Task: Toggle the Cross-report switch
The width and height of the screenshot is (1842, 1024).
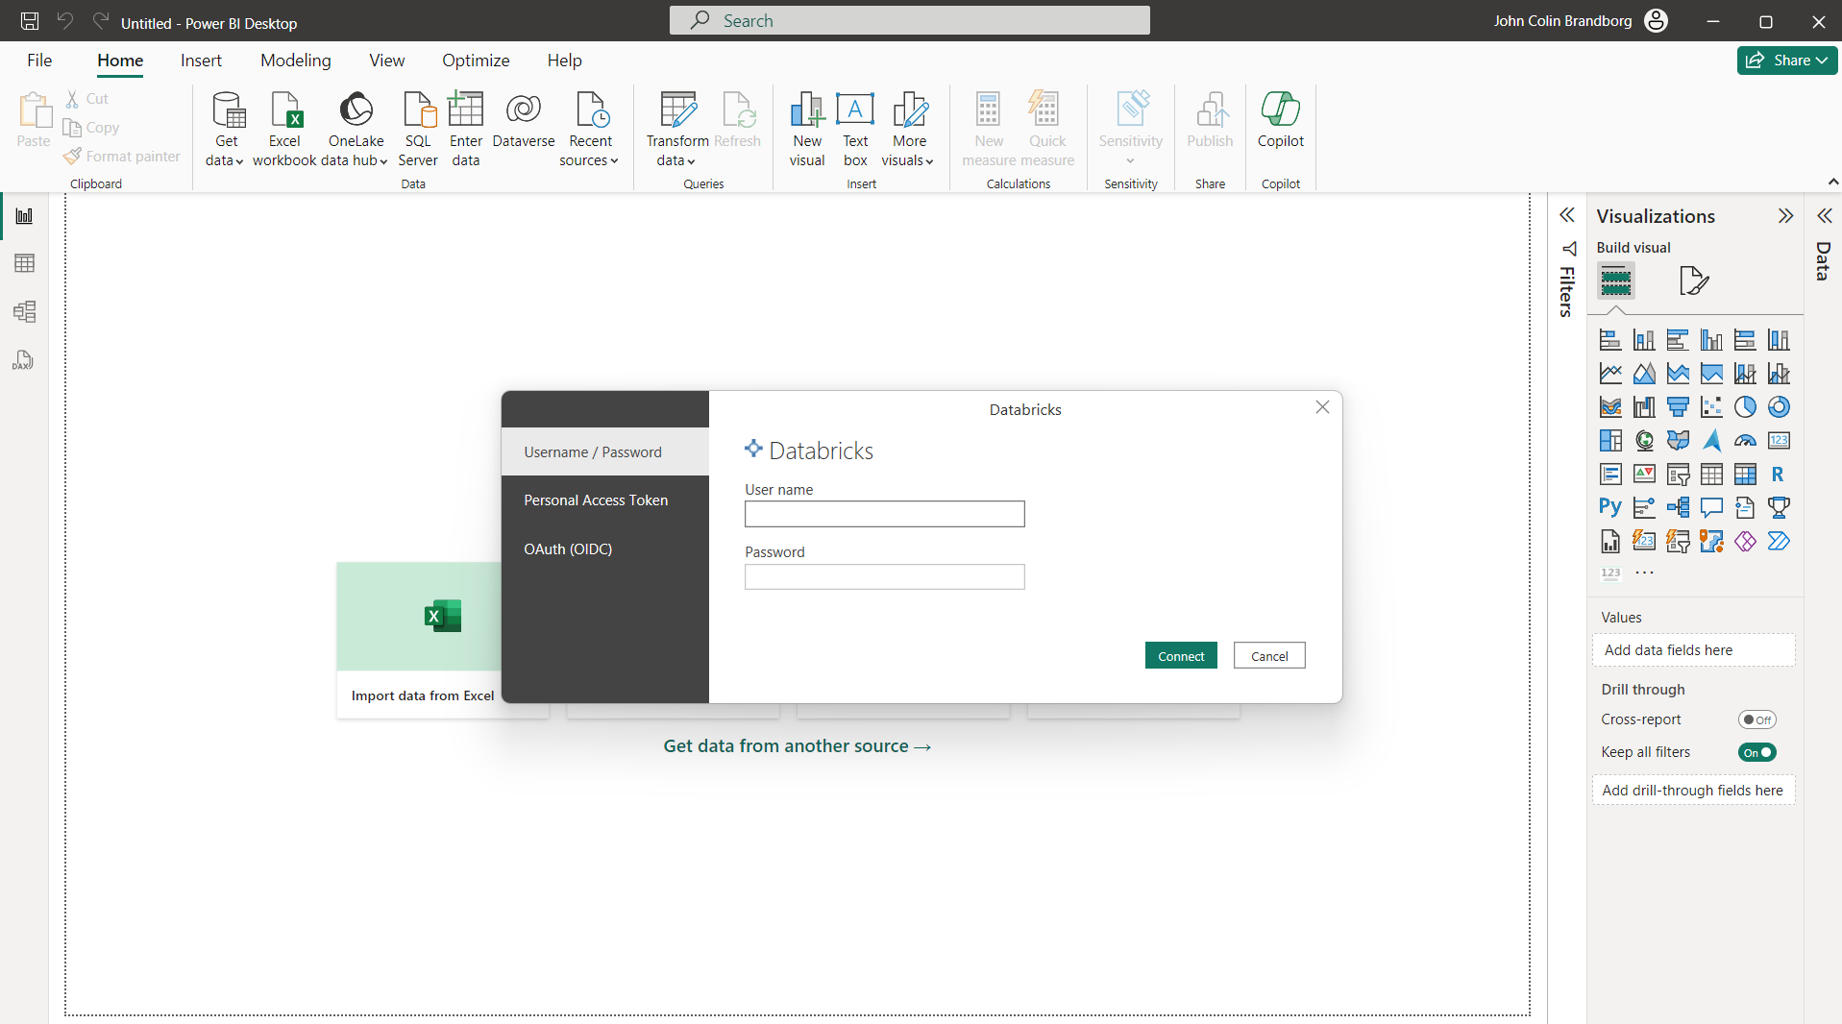Action: point(1756,719)
